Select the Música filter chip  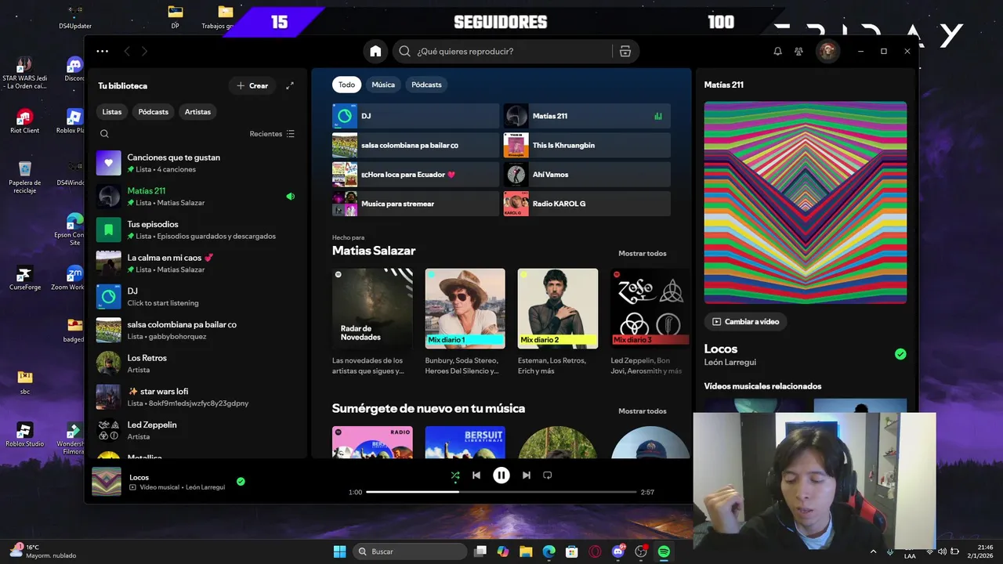[383, 85]
